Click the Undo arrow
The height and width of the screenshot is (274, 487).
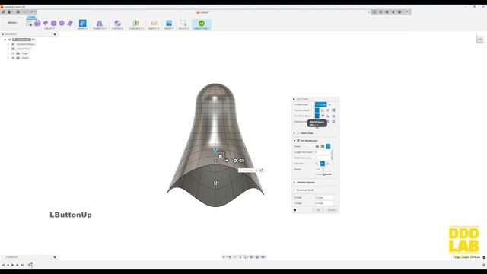coord(24,12)
